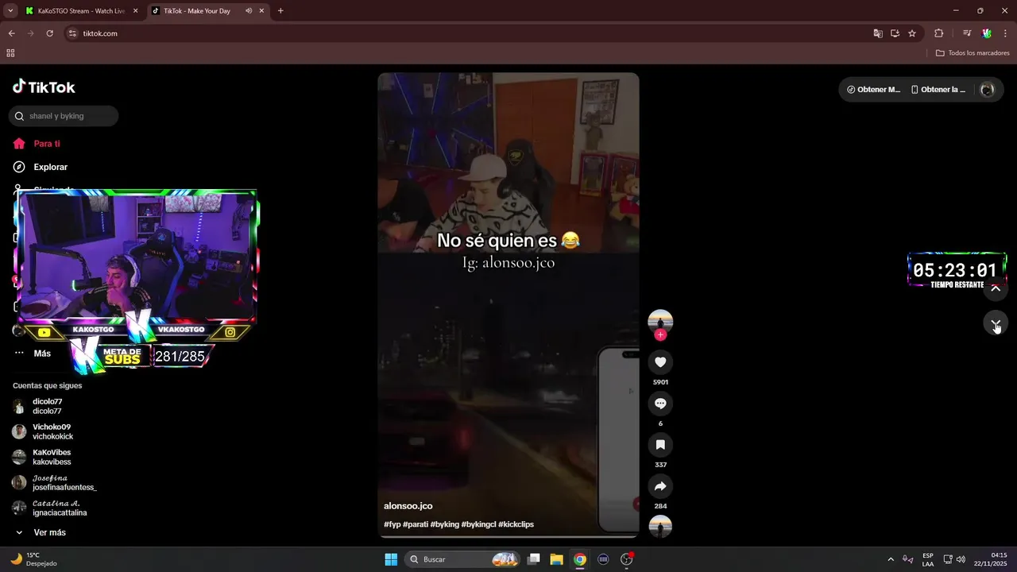
Task: Open the alonsoo.jco username on the video
Action: [x=408, y=506]
